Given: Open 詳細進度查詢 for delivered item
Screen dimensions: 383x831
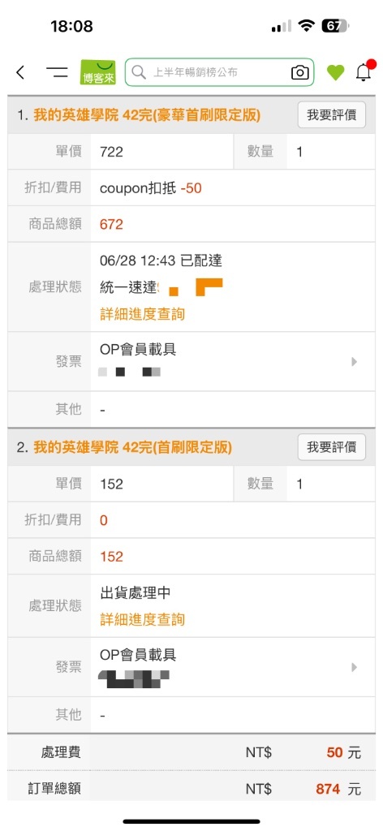Looking at the screenshot, I should point(143,314).
